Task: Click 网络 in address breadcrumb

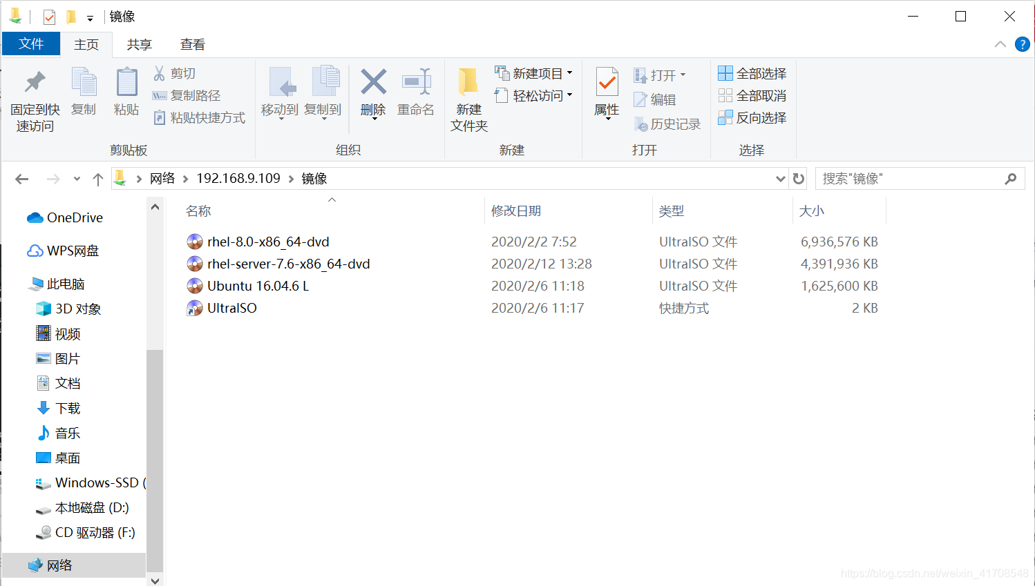Action: click(162, 178)
